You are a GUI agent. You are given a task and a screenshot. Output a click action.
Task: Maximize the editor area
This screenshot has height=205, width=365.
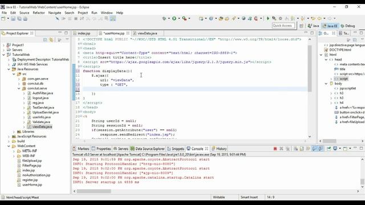(x=312, y=33)
